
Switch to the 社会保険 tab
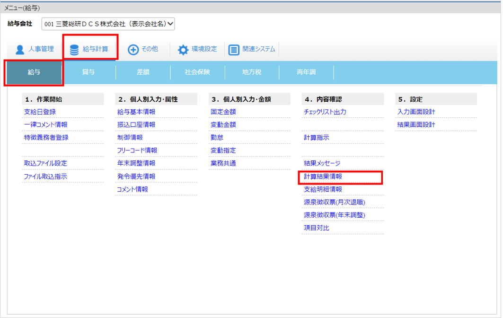198,72
